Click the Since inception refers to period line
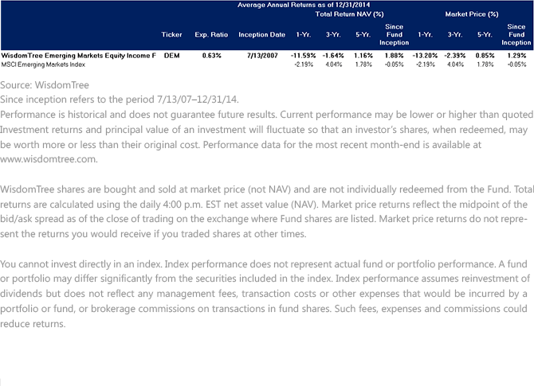The height and width of the screenshot is (386, 534). [x=120, y=99]
